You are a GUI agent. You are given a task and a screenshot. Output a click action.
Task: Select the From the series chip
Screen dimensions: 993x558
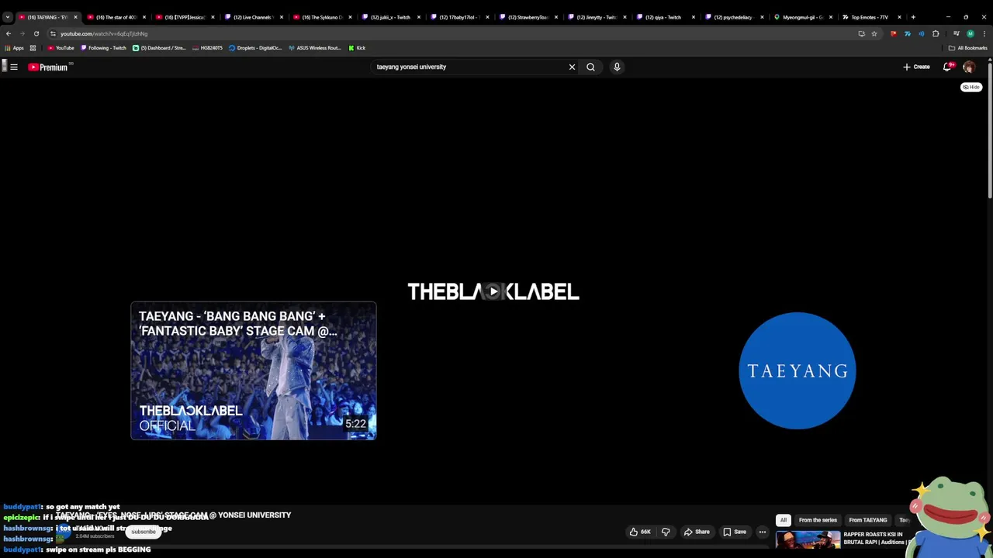pos(818,520)
